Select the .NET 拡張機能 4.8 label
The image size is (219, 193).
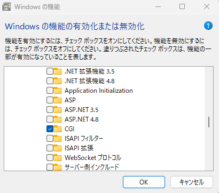coord(90,81)
